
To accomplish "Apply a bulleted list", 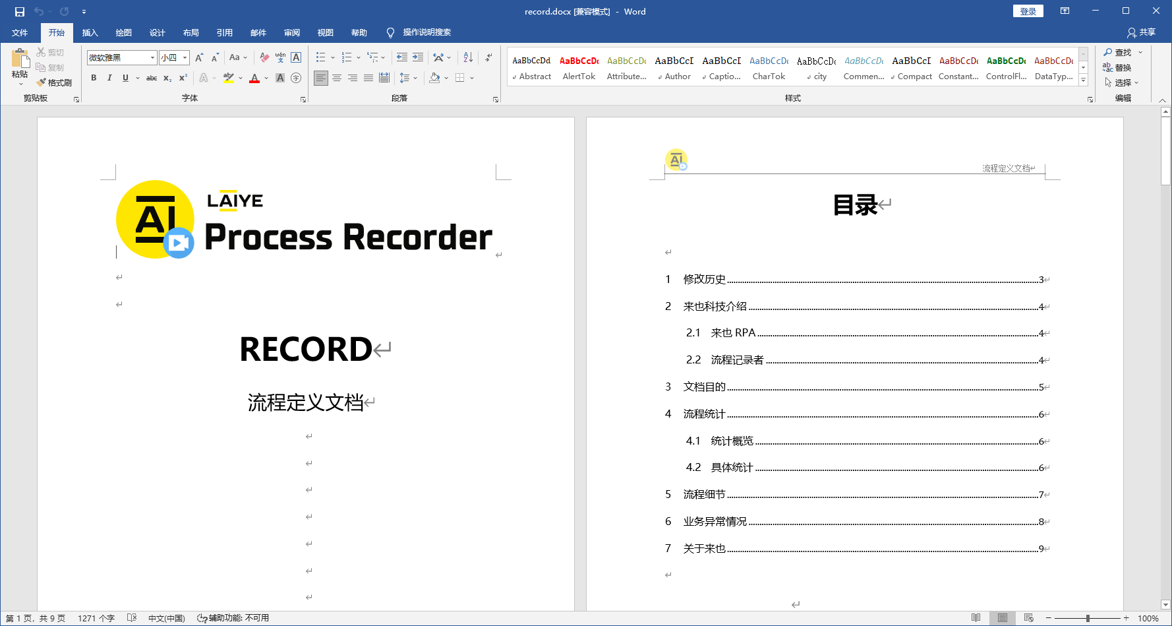I will pyautogui.click(x=320, y=57).
